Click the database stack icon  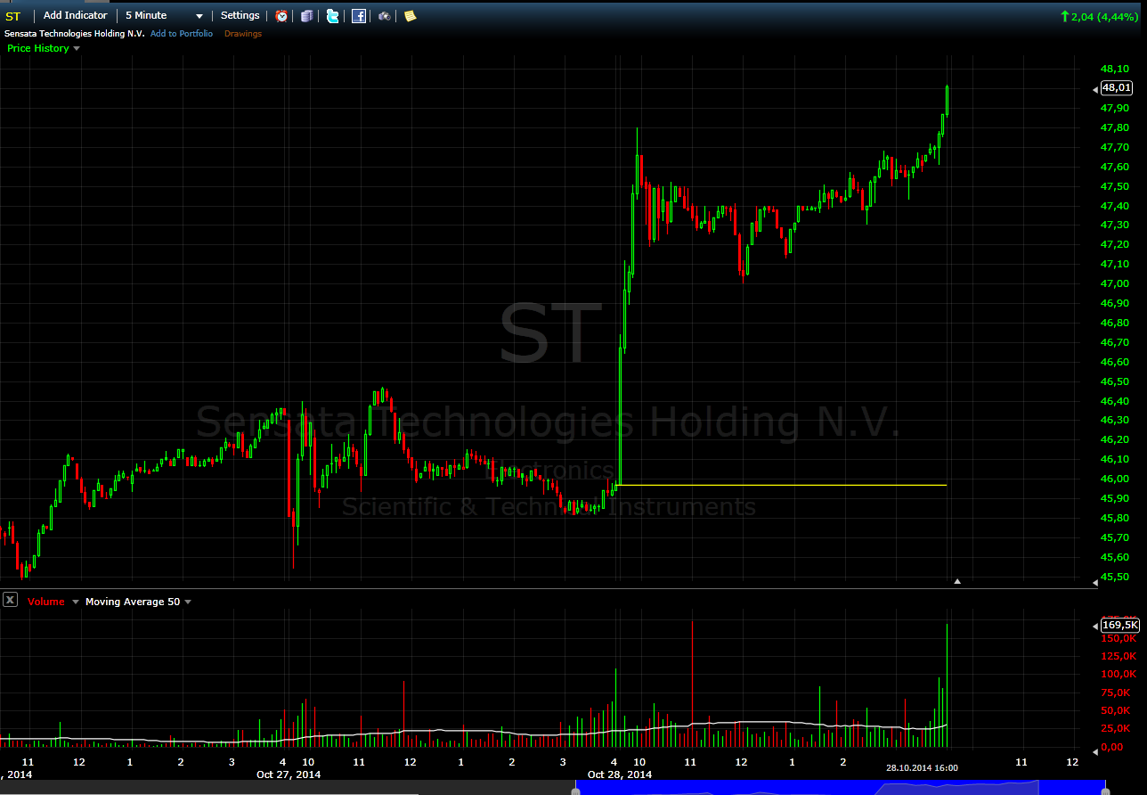coord(306,16)
